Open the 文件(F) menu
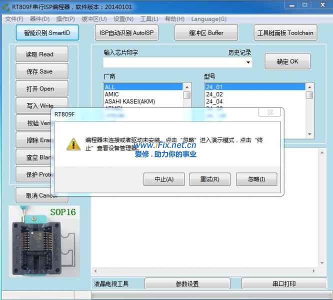Image resolution: width=333 pixels, height=300 pixels. tap(14, 19)
